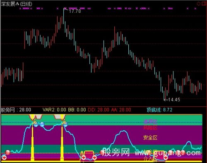Click the second running-figure sell signal icon

click(64, 122)
